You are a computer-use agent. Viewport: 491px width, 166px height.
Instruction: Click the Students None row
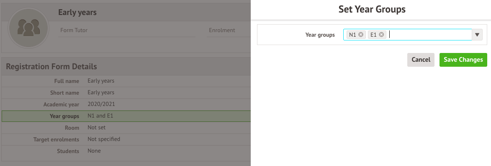coord(126,151)
